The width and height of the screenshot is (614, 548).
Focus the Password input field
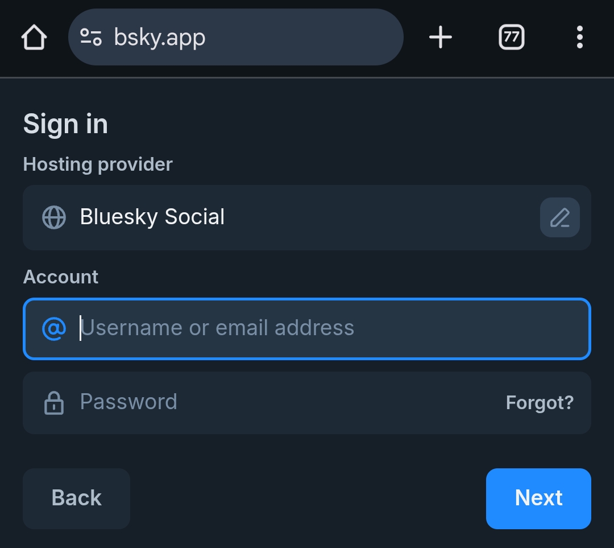284,402
